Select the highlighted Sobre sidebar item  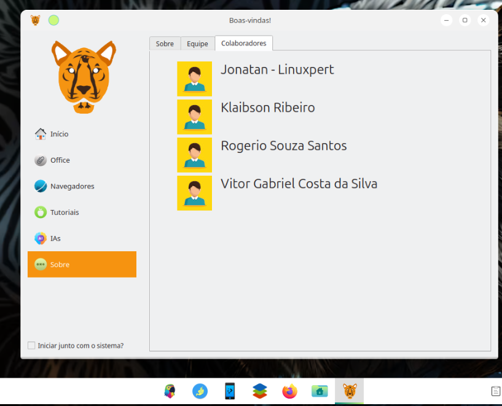pos(82,264)
